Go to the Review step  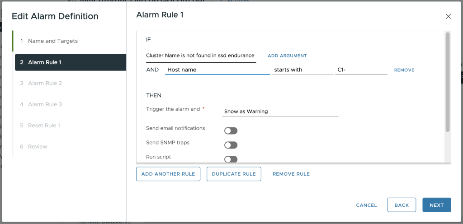click(38, 147)
